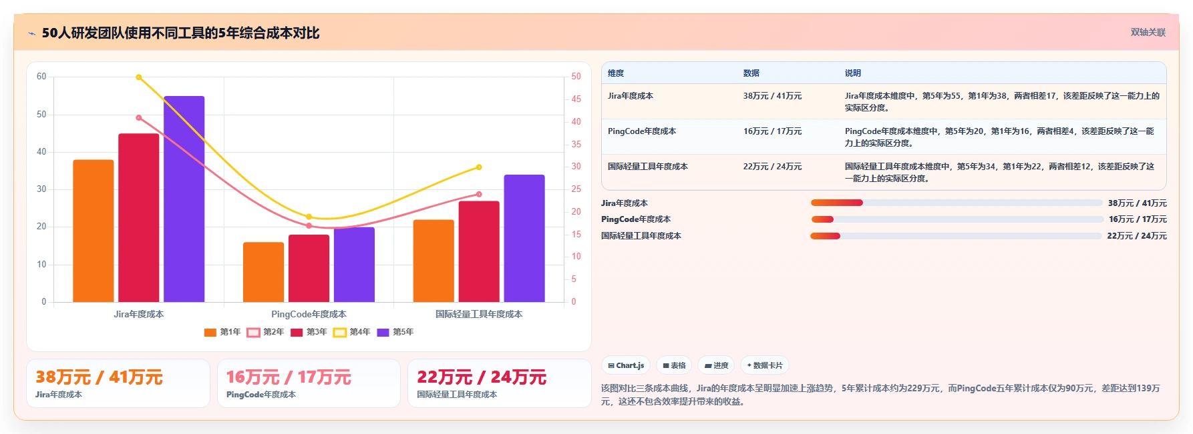The width and height of the screenshot is (1193, 434).
Task: Click the 38万元 / 41万元 value beside Jira progress bar
Action: (1137, 203)
